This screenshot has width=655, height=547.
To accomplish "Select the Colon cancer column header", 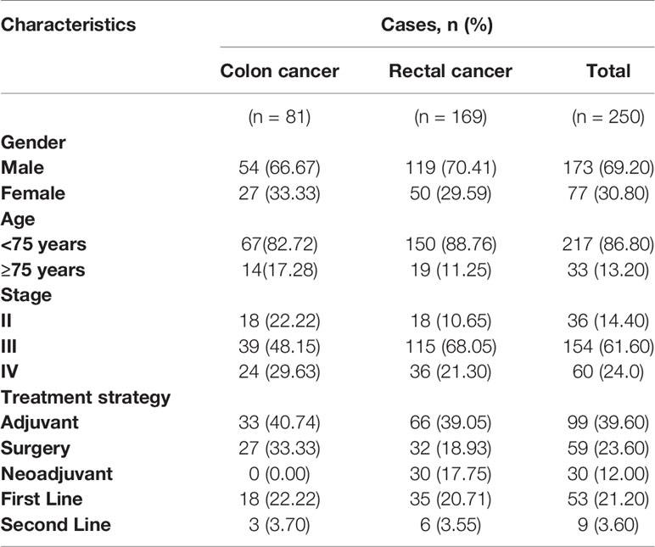I will point(279,71).
